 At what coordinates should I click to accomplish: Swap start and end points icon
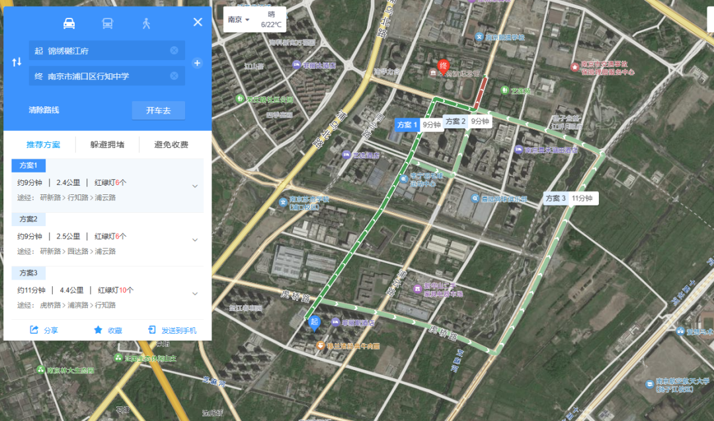tap(17, 62)
